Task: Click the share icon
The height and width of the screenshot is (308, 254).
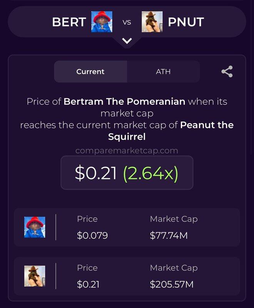Action: click(227, 72)
